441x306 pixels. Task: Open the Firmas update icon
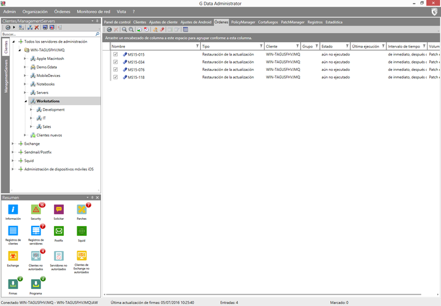point(13,284)
